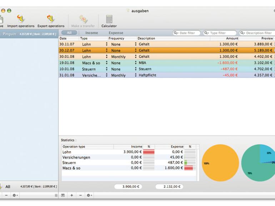
Task: Click the Export operations toolbar icon
Action: tap(51, 19)
